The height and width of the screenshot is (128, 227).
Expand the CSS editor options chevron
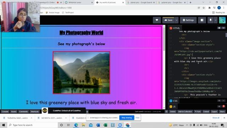click(223, 101)
